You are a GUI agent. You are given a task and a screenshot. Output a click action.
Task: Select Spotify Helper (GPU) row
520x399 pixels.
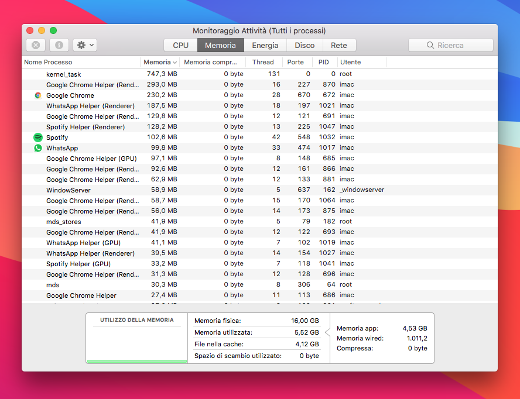pos(259,264)
